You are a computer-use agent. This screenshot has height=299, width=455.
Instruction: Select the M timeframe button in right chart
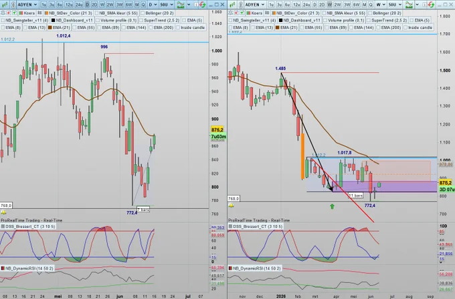[365, 5]
